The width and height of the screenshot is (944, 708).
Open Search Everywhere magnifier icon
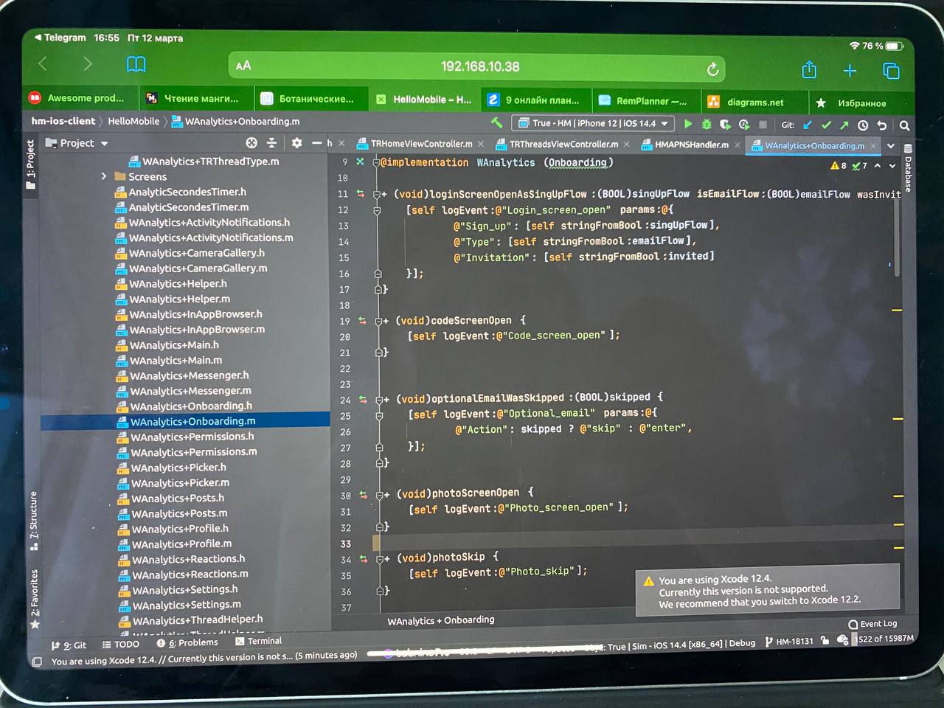[x=904, y=126]
